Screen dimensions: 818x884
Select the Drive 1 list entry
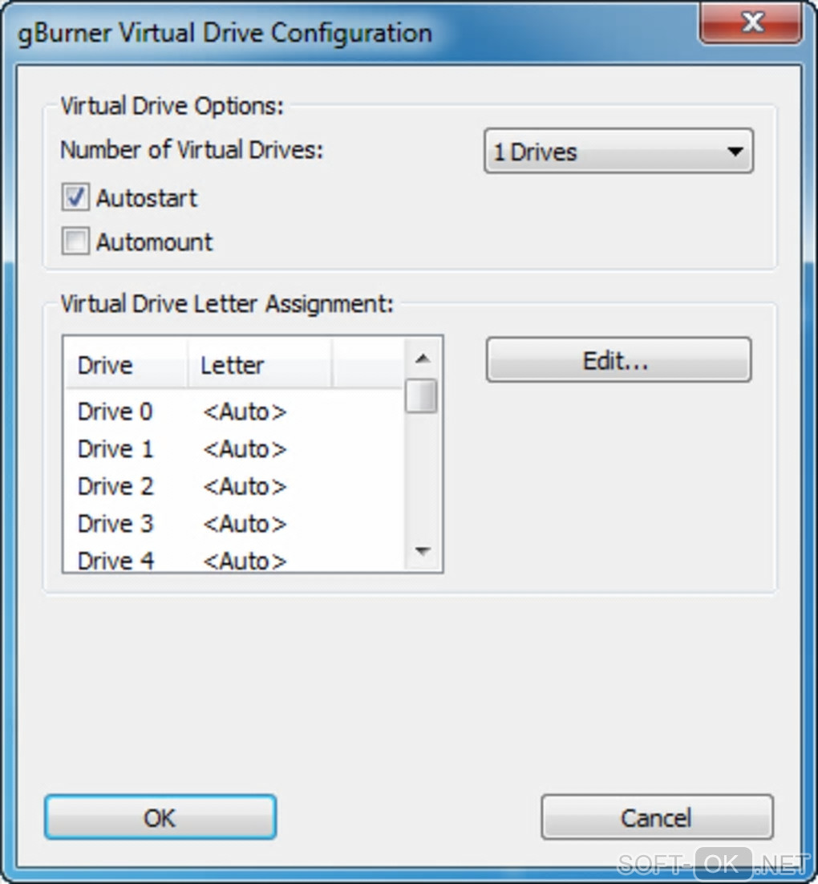pos(115,449)
